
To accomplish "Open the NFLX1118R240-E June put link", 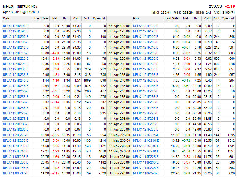I will click(x=146, y=173).
